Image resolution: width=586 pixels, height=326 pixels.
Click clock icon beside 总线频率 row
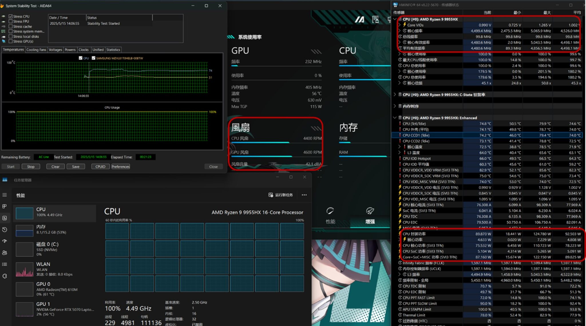coord(400,36)
